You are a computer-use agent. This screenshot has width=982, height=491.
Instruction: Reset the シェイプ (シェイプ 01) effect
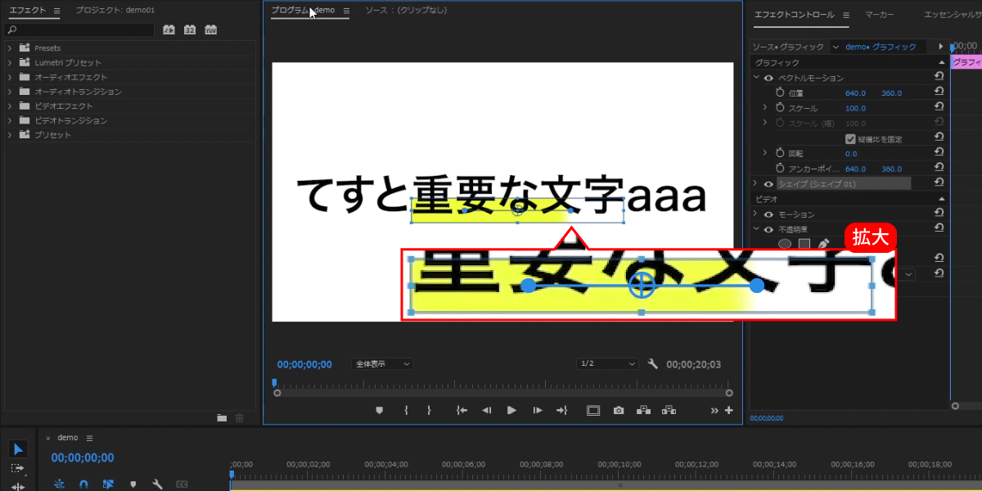939,183
